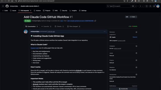Click mckaywrigley comment author name

(35, 31)
